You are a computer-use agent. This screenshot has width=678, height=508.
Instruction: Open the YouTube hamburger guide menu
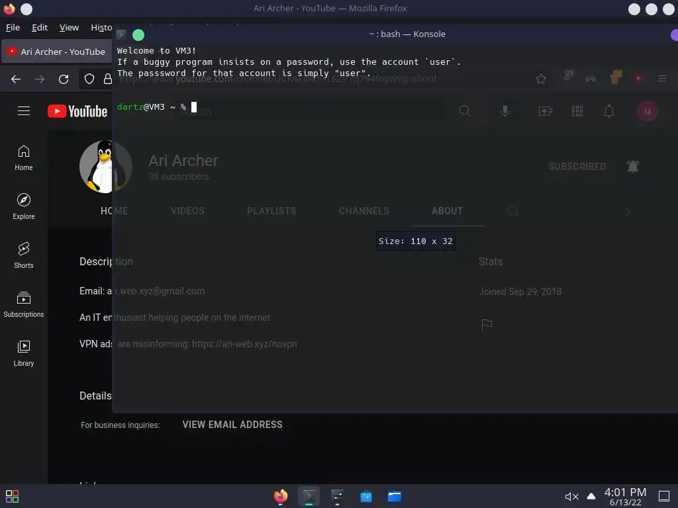click(x=24, y=111)
